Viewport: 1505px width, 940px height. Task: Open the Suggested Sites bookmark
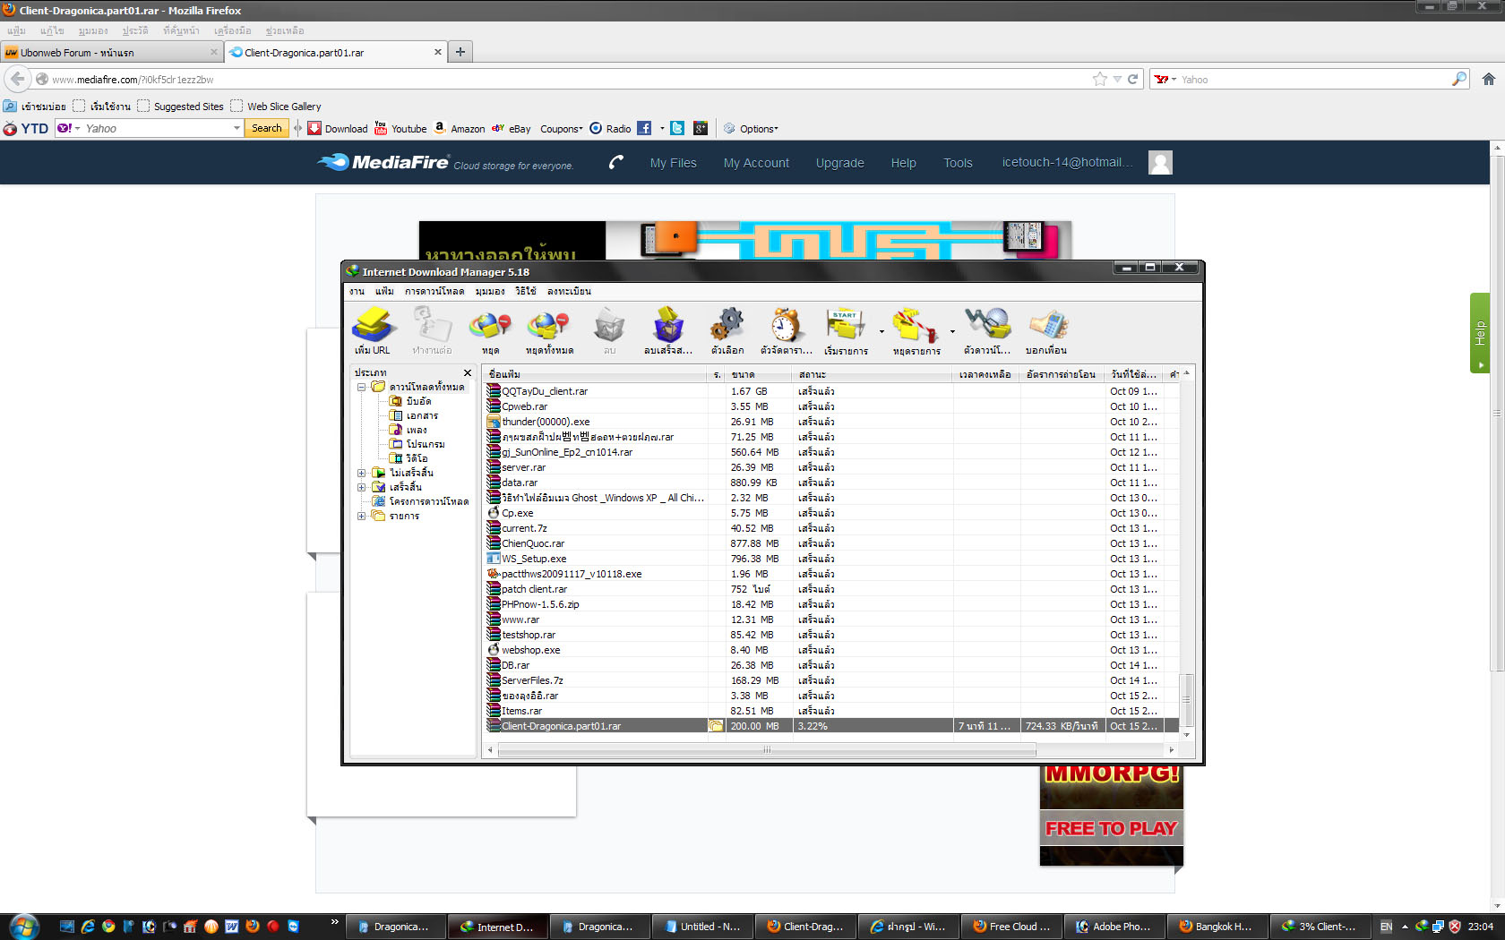click(x=181, y=107)
